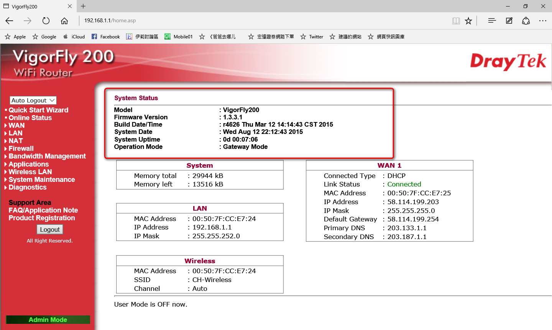Click the Admin Mode bar
552x330 pixels.
point(48,320)
